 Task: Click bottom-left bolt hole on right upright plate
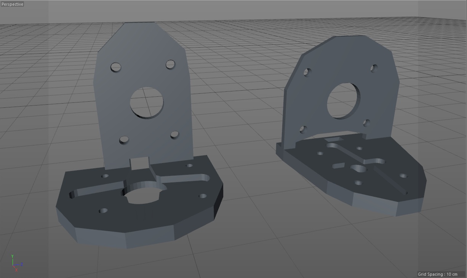[303, 129]
